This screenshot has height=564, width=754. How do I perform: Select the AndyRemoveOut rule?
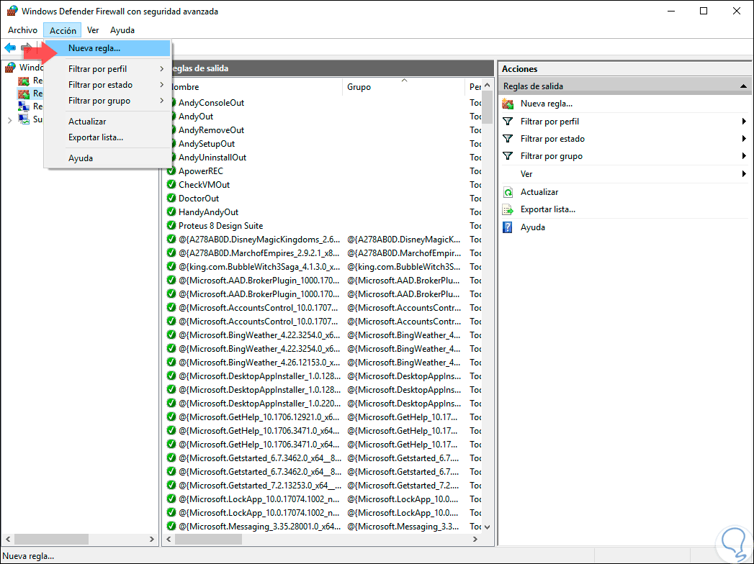point(211,130)
